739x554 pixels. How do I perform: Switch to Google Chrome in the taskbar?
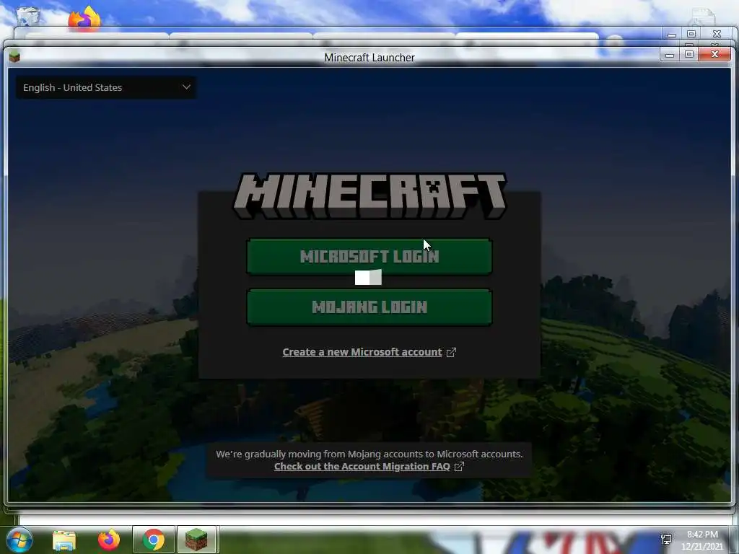154,540
